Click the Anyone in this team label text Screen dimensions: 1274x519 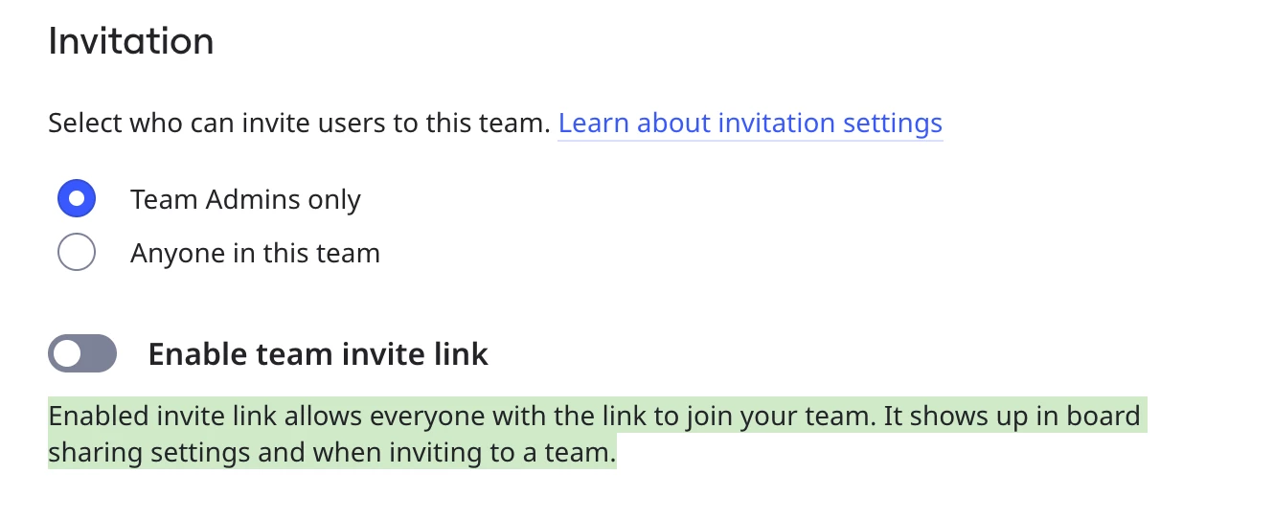click(255, 253)
